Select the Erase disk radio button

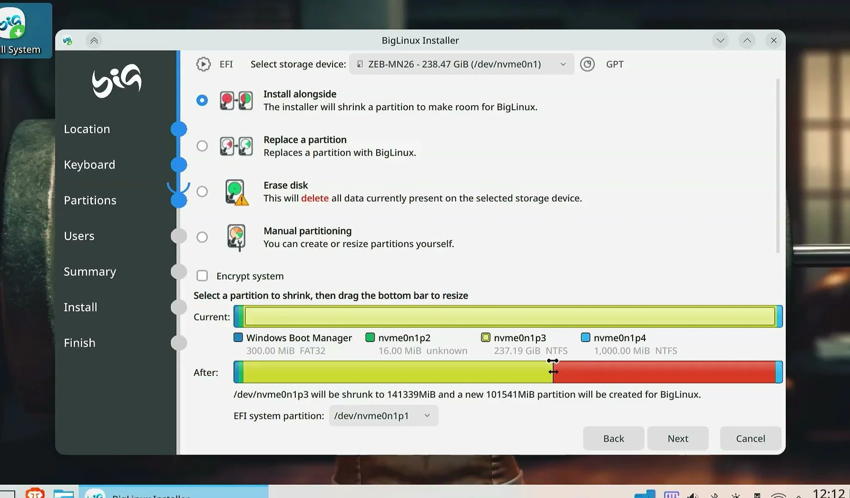tap(202, 192)
